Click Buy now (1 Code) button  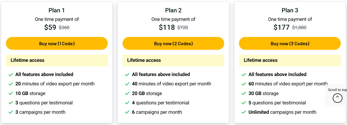tap(57, 44)
